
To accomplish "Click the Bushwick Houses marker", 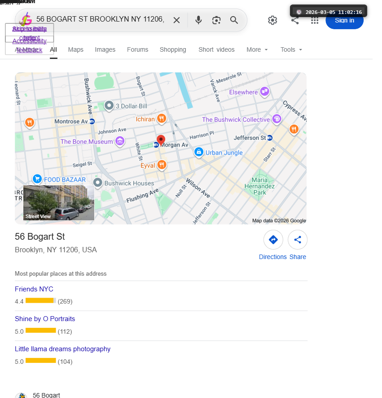I will [x=98, y=183].
